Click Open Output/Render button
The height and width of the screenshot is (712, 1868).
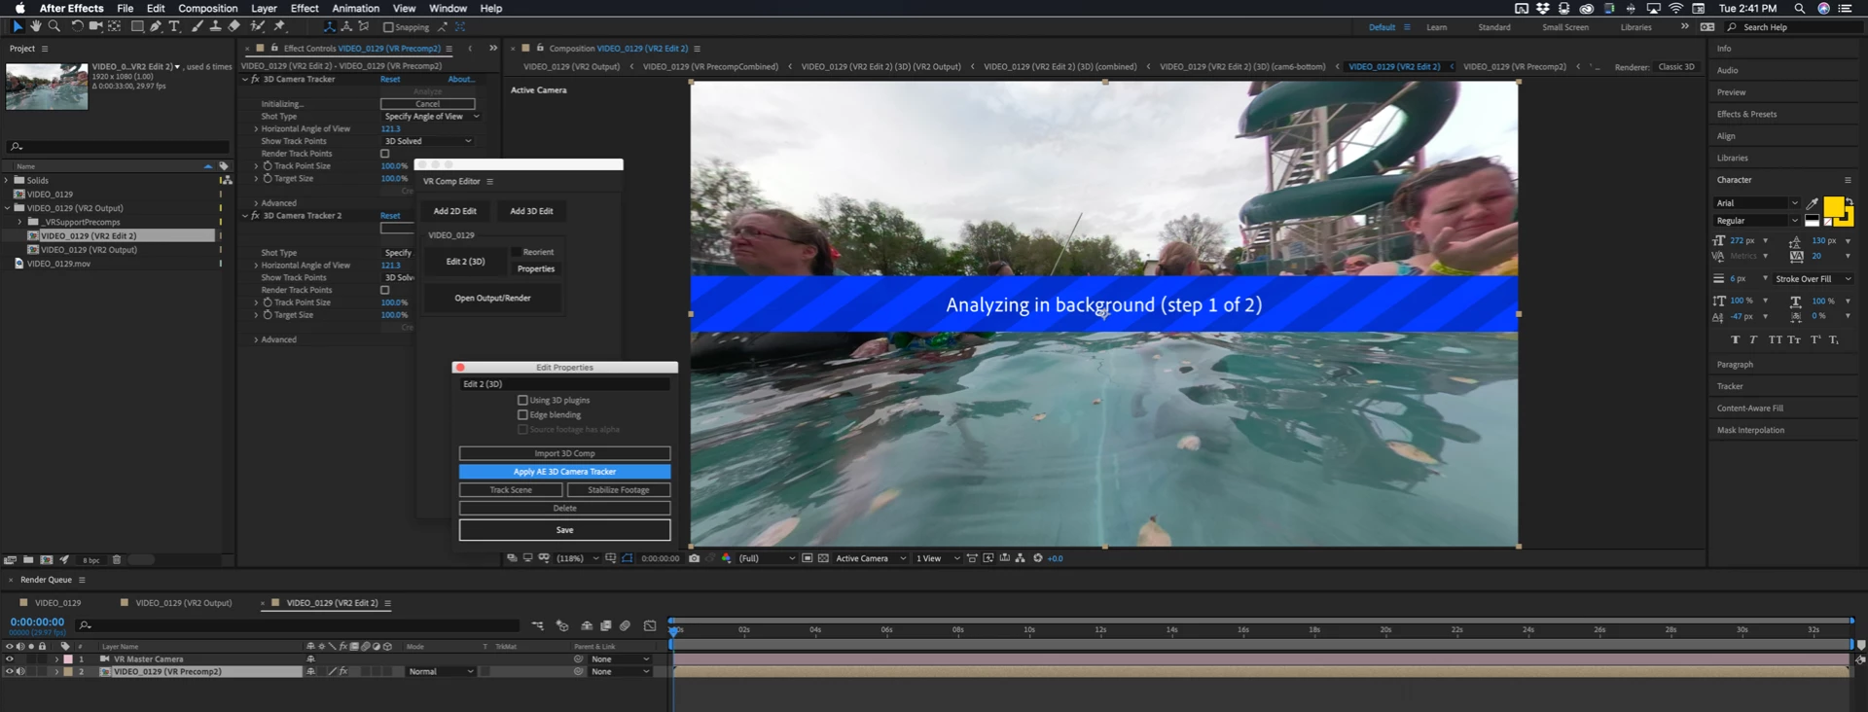pyautogui.click(x=492, y=298)
